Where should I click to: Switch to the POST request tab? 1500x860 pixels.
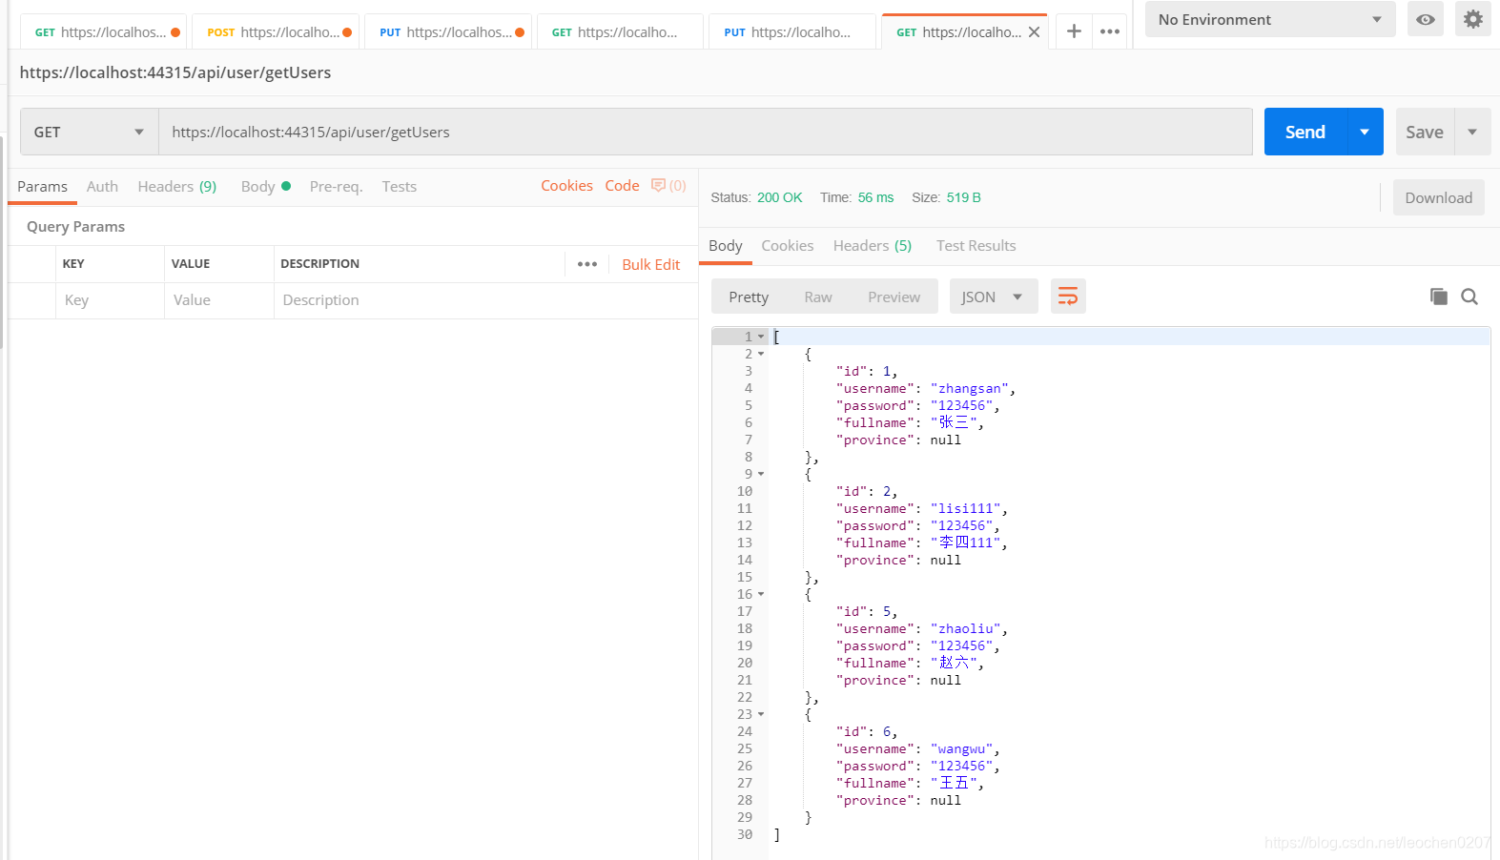coord(276,31)
